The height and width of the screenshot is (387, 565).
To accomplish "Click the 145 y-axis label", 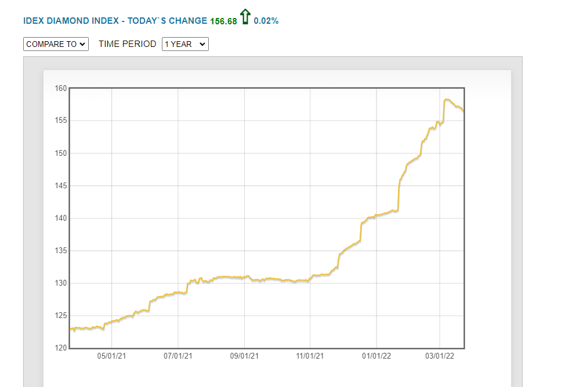I will point(61,185).
